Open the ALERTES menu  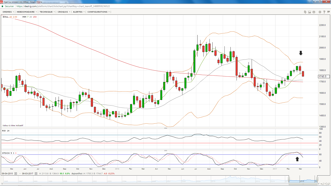[x=79, y=12]
